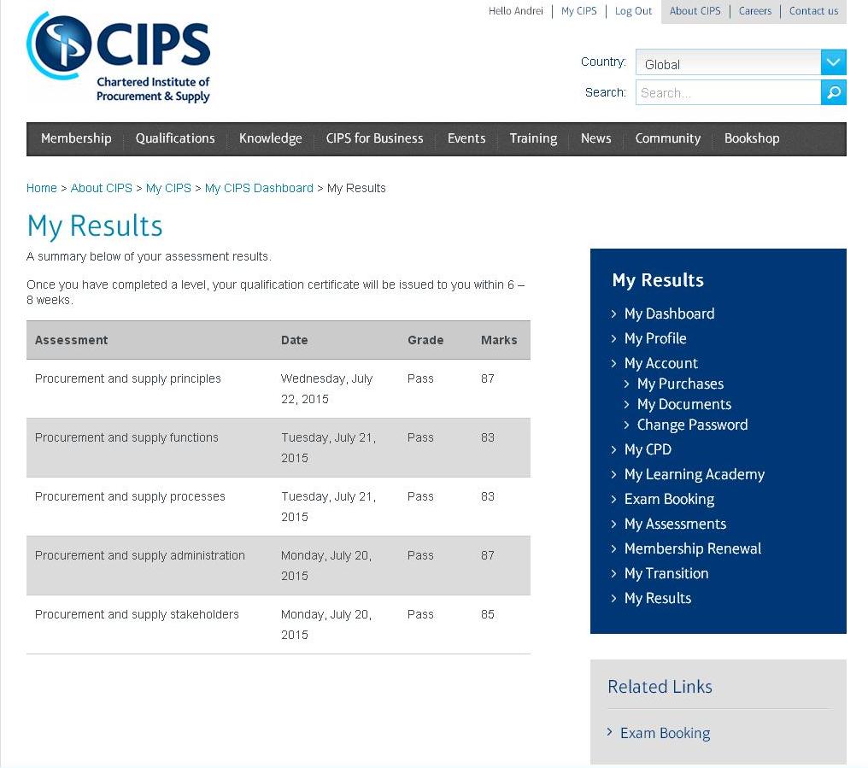The height and width of the screenshot is (768, 868).
Task: Open My Transition sidebar link
Action: coord(666,573)
